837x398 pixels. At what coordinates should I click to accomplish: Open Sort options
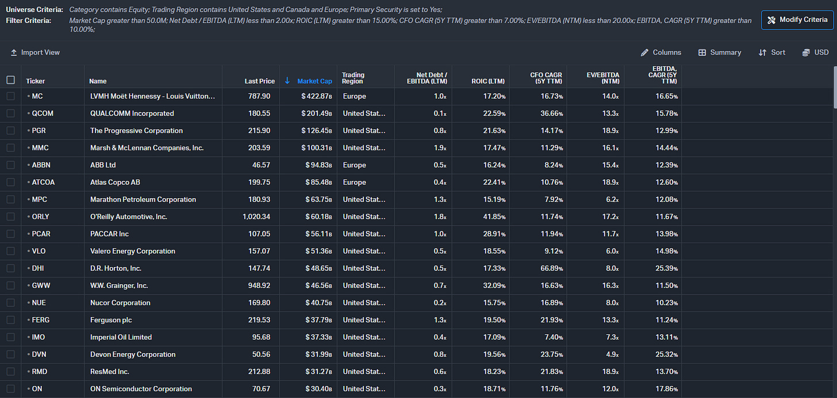772,52
